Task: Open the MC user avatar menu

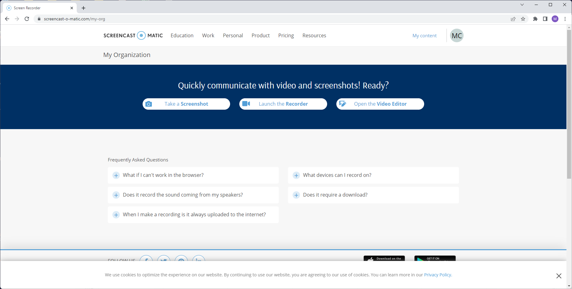Action: (457, 35)
